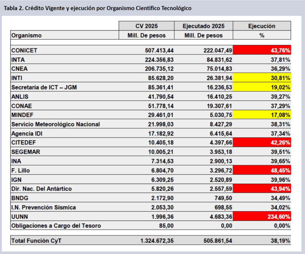
Task: Select the 'Servicio Meteorológico Nacional' cell
Action: coord(55,124)
